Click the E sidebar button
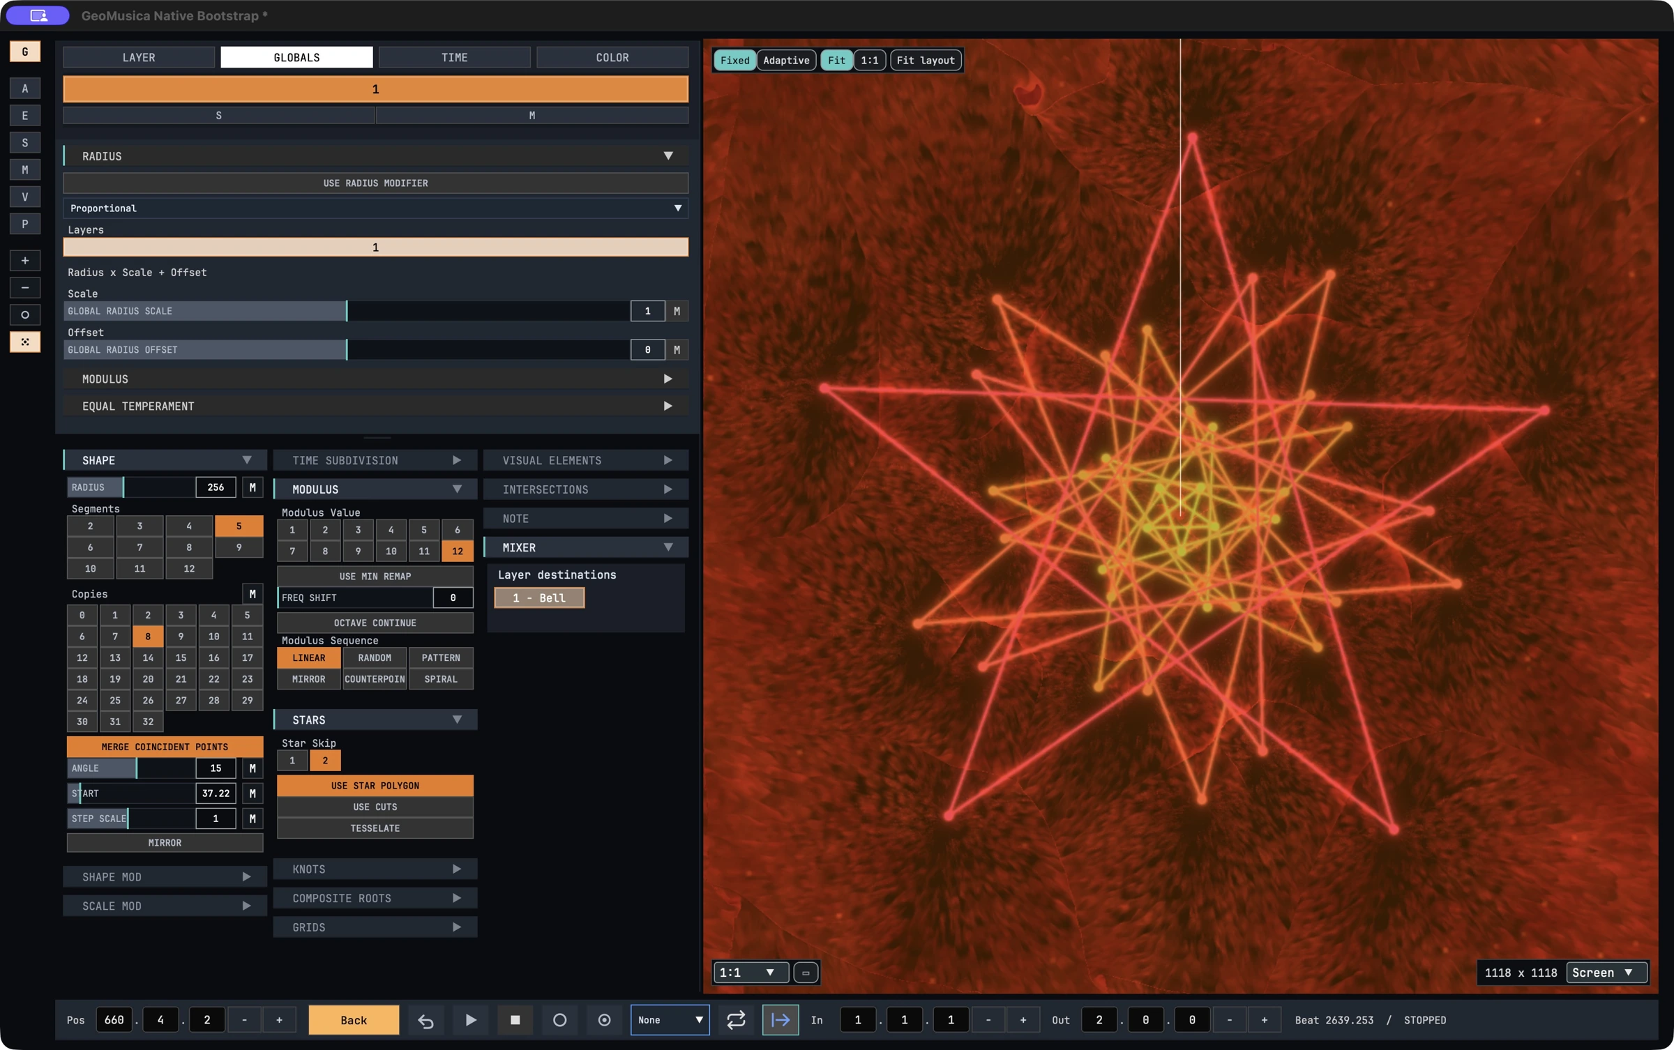 tap(25, 116)
